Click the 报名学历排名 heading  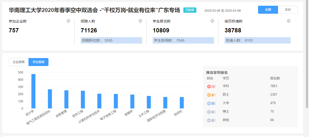pos(217,72)
